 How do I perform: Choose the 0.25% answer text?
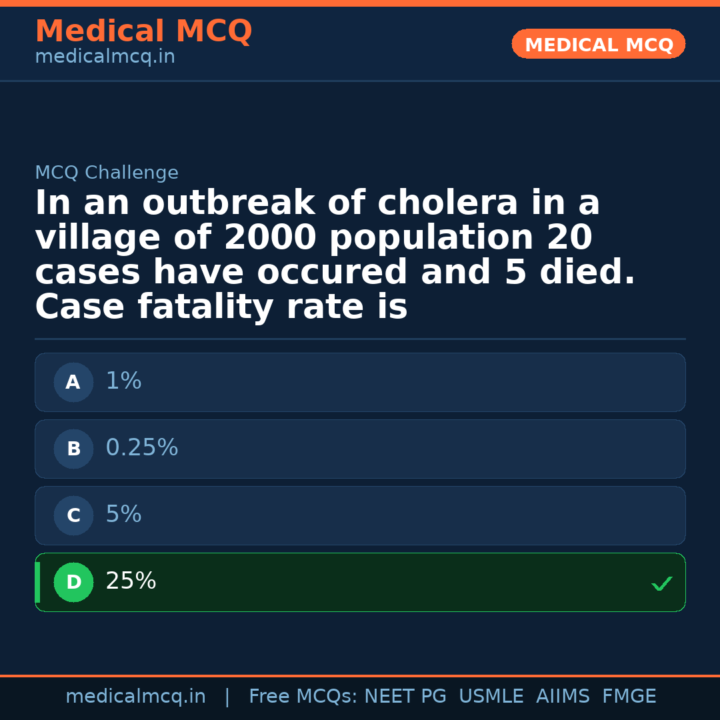click(142, 448)
